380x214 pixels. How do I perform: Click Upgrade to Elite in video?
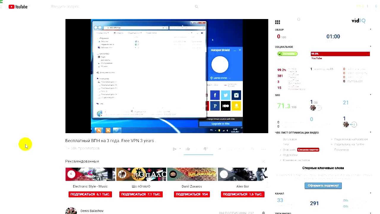(220, 124)
